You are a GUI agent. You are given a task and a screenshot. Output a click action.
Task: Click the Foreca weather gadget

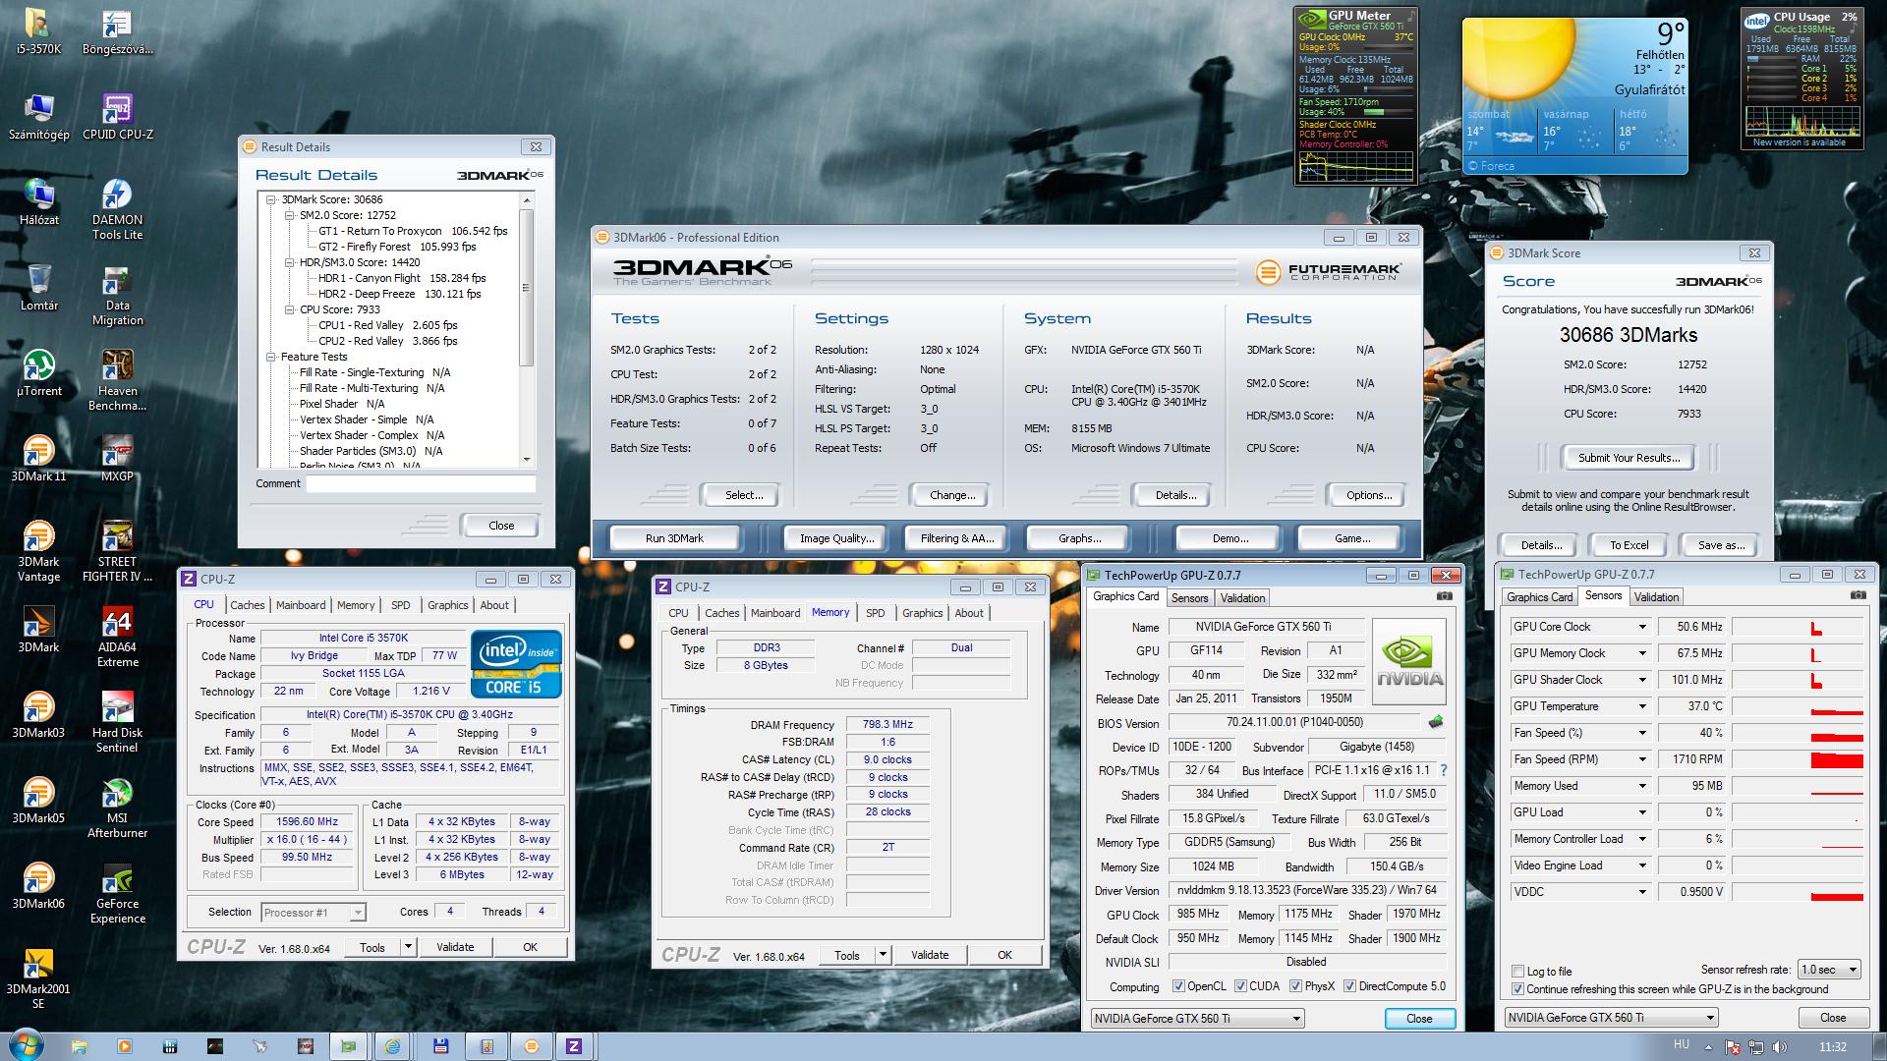click(1574, 96)
